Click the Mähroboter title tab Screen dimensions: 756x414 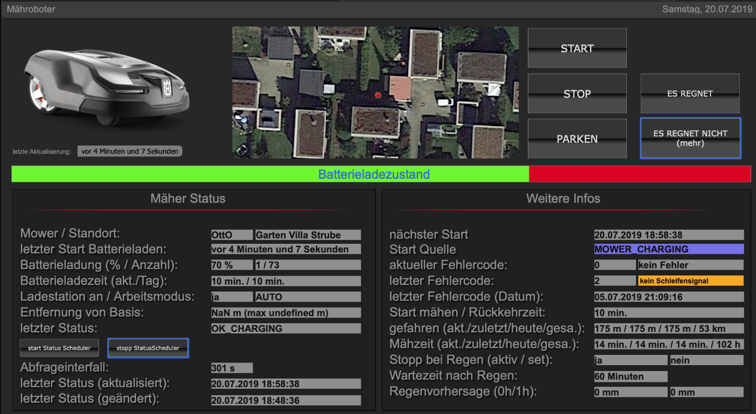(x=31, y=9)
